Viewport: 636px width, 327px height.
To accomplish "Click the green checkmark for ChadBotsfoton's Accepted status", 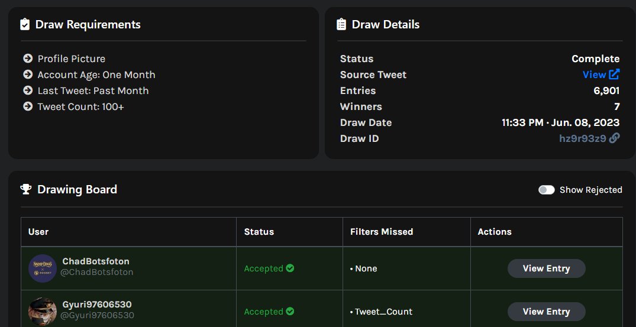I will (290, 268).
